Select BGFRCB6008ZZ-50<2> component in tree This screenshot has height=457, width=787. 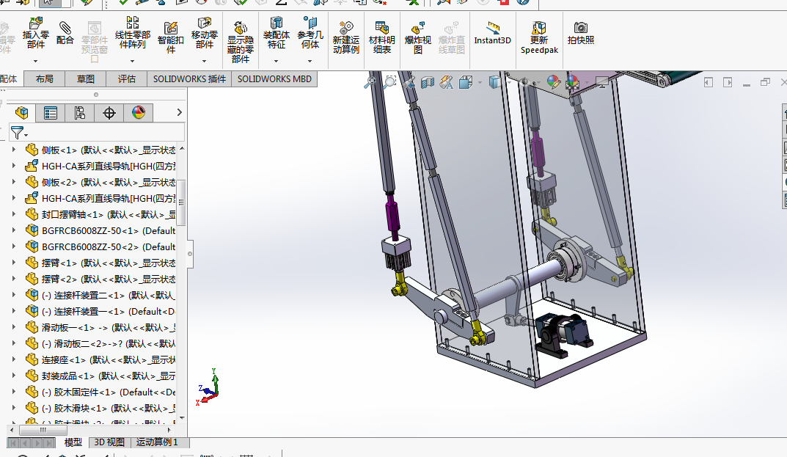click(100, 246)
